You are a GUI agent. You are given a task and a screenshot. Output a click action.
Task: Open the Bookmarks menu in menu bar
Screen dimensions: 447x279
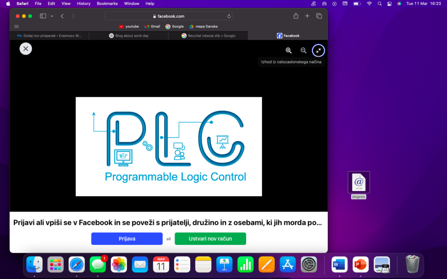[107, 3]
